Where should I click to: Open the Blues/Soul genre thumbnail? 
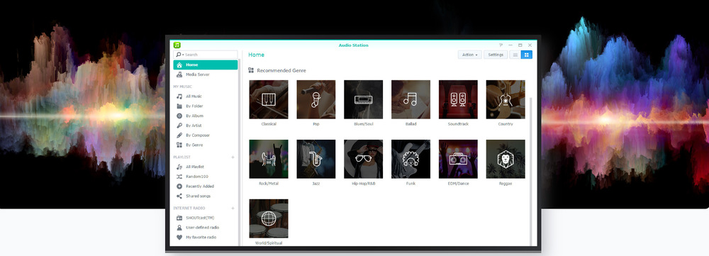[364, 99]
